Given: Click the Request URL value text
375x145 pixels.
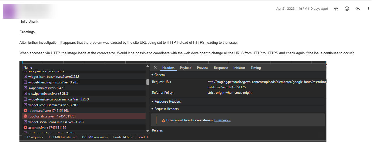Looking at the screenshot, I should click(x=267, y=84).
